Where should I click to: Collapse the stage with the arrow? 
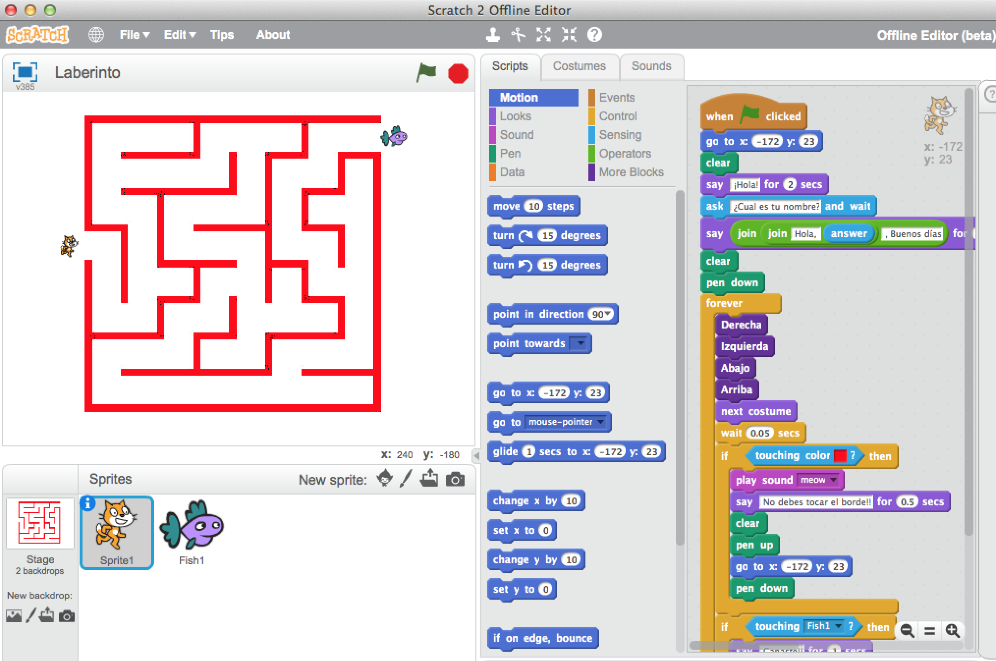pyautogui.click(x=476, y=455)
